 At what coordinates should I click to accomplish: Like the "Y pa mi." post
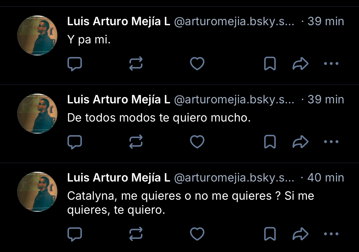[x=197, y=64]
